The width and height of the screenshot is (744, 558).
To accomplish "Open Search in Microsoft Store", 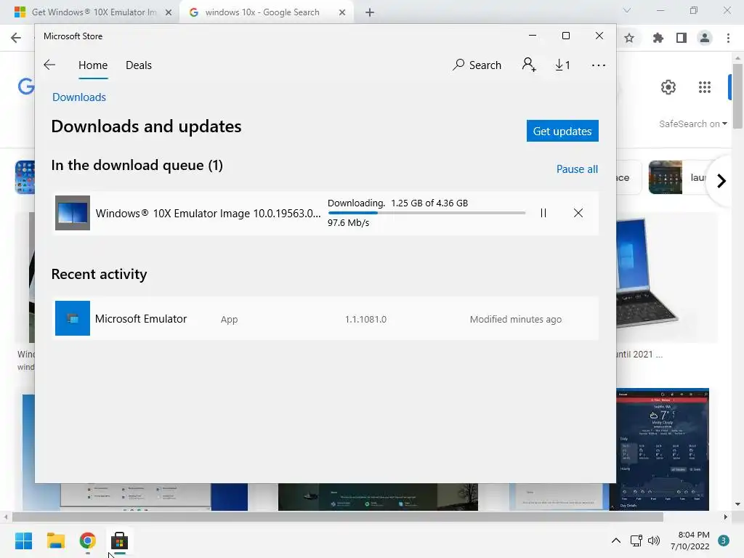I will (x=477, y=65).
